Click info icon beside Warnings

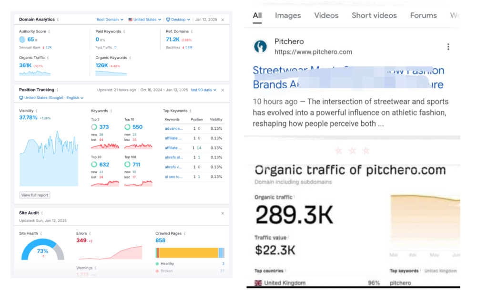pos(95,268)
